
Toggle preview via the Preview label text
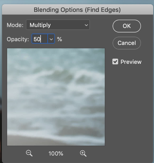point(131,62)
